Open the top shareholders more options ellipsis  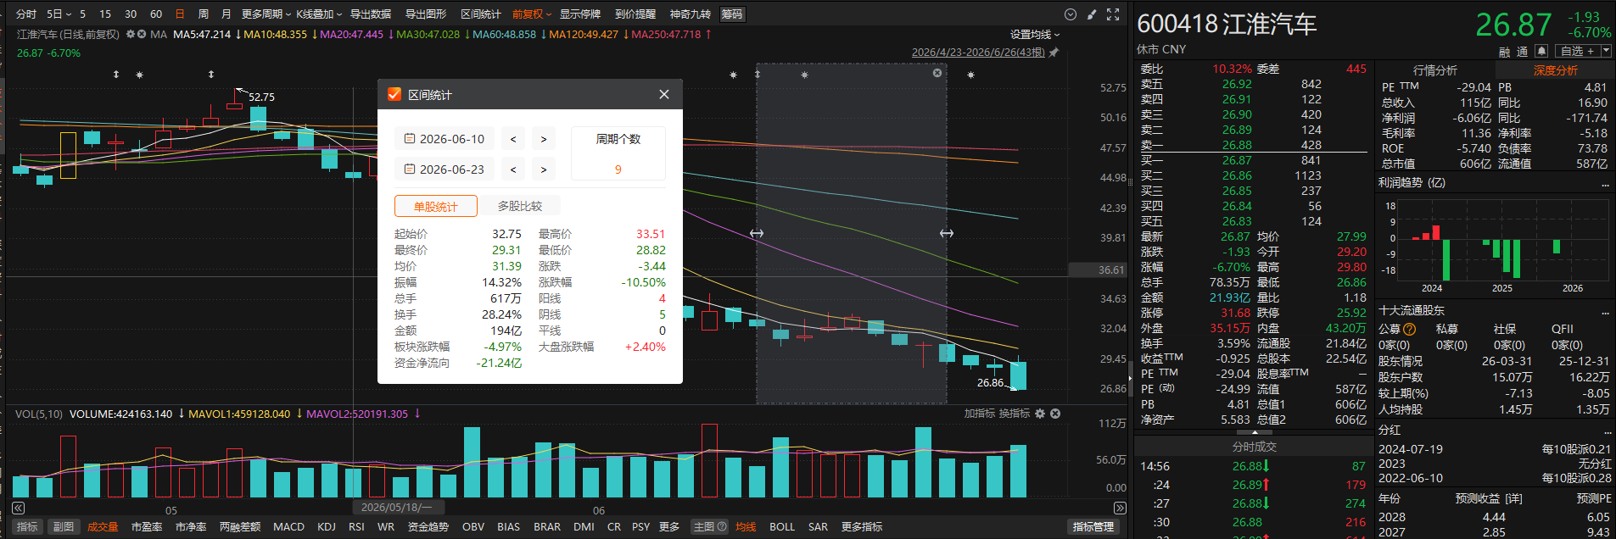point(1605,313)
